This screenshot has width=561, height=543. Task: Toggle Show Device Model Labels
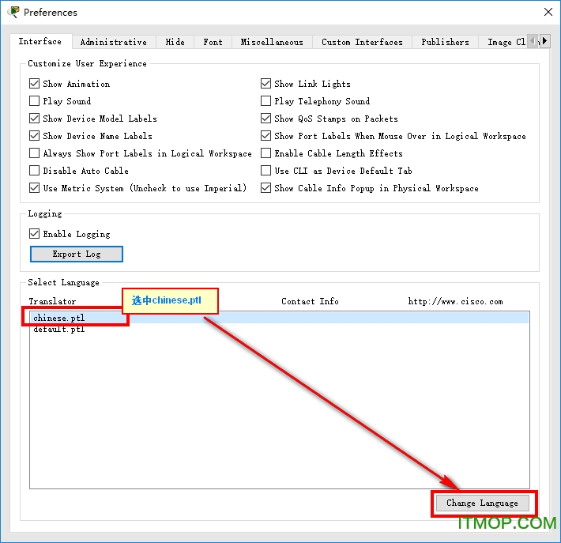pyautogui.click(x=34, y=119)
